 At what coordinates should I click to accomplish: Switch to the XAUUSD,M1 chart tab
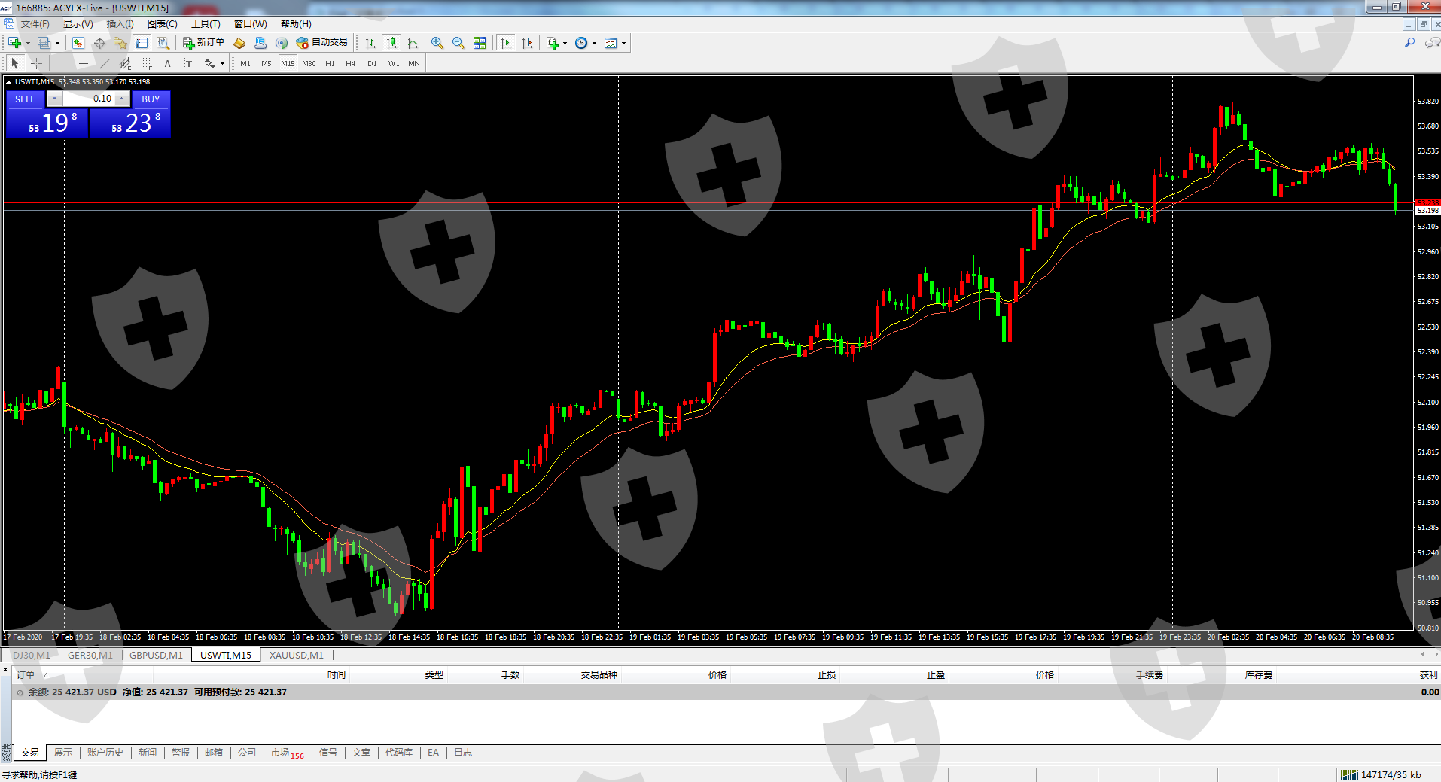[x=296, y=655]
